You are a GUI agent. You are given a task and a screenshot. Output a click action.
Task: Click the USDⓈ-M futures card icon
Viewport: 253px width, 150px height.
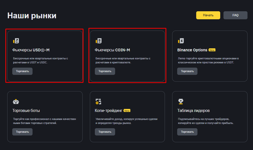(16, 41)
